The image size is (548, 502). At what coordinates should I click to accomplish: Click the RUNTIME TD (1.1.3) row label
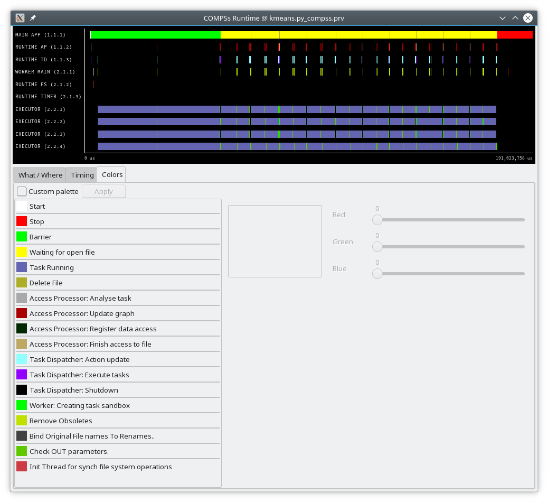coord(43,60)
